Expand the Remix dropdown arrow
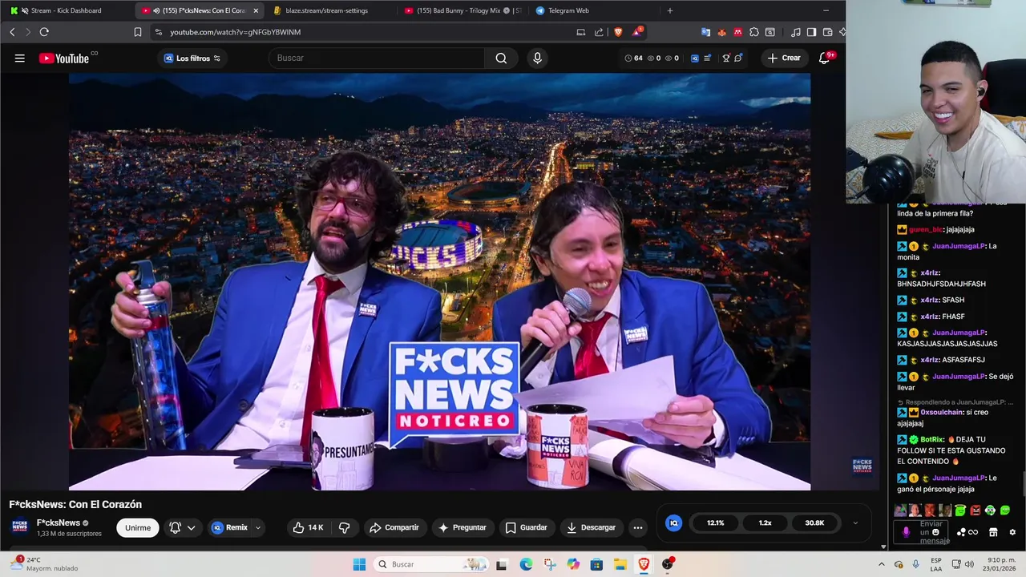The image size is (1026, 577). 257,527
